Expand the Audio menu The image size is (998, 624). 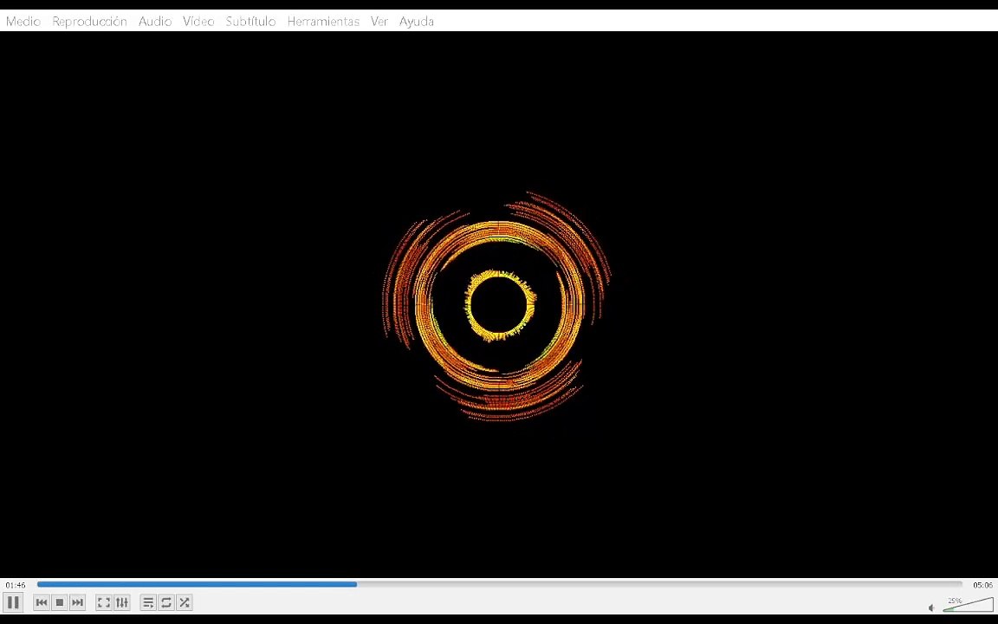coord(155,21)
